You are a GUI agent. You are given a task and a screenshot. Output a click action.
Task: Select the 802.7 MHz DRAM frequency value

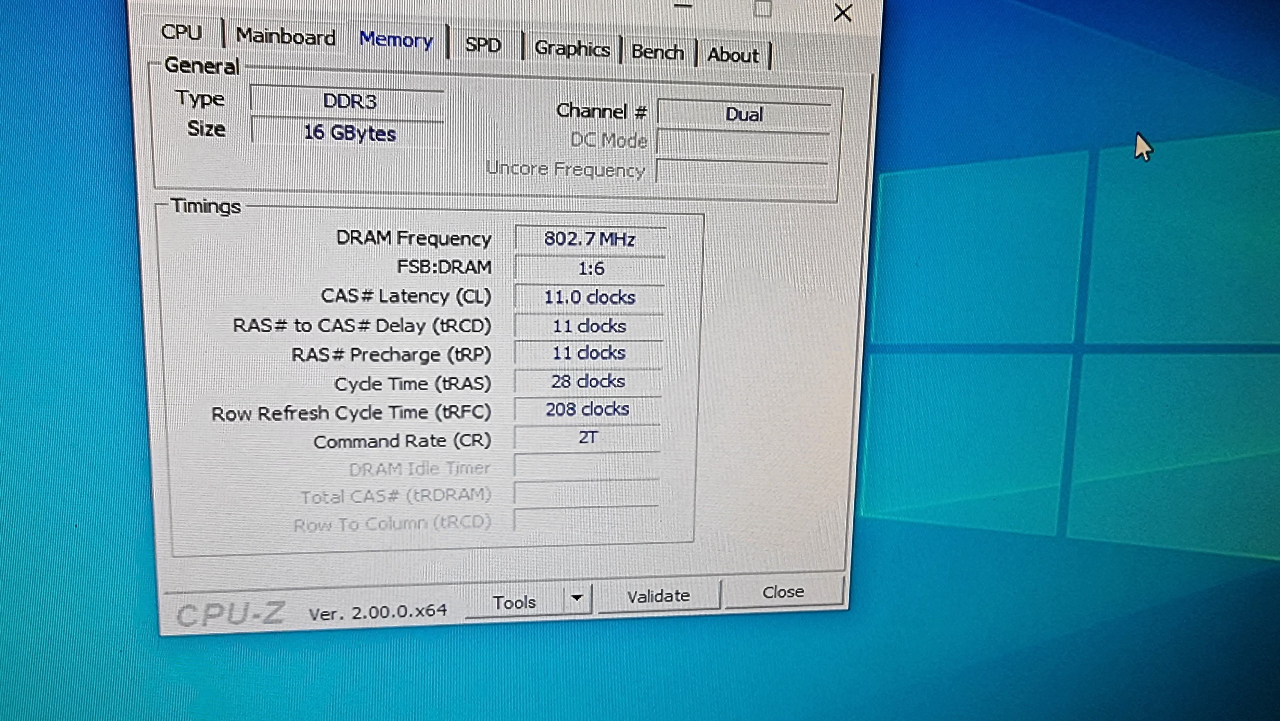[590, 239]
